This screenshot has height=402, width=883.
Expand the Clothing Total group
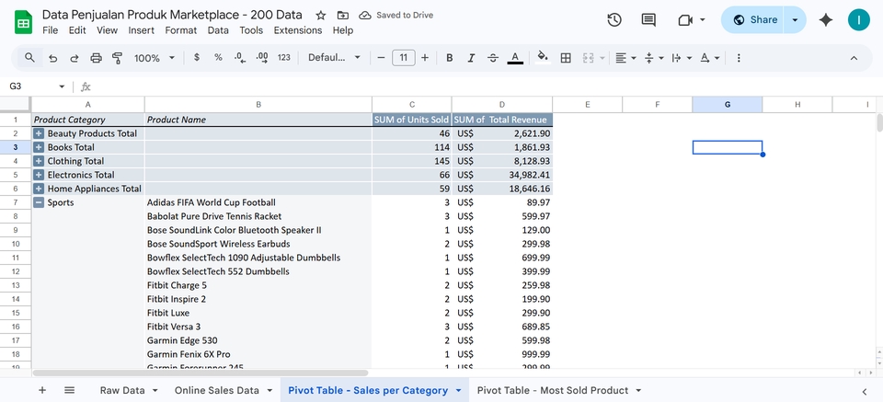tap(39, 161)
